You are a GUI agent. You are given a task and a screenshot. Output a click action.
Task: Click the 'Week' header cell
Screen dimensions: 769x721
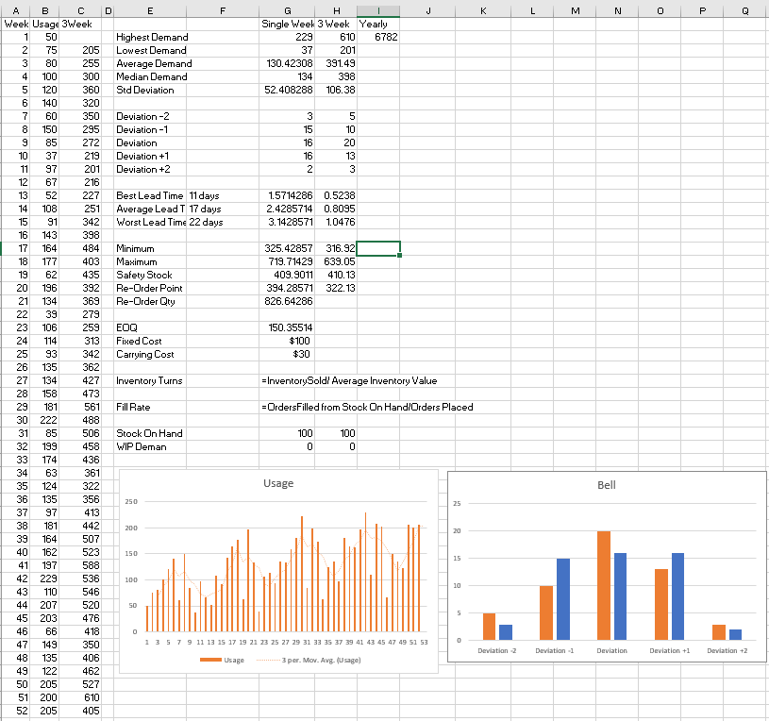(16, 24)
